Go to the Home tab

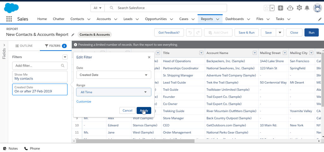pyautogui.click(x=42, y=19)
